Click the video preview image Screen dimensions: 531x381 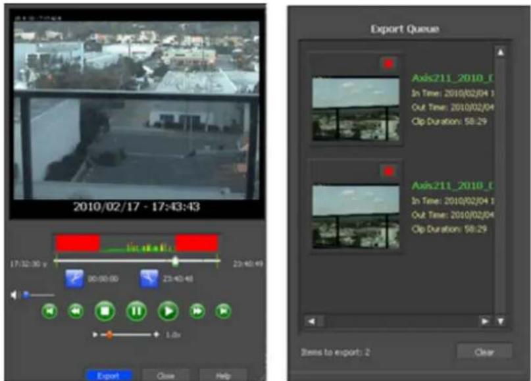[136, 110]
